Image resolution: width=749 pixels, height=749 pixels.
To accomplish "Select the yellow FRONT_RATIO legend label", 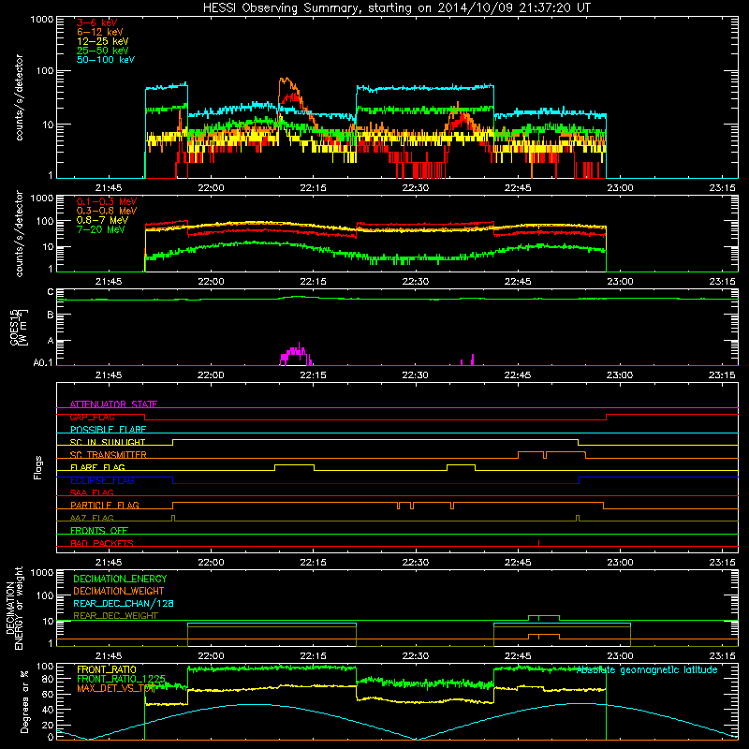I will pos(107,669).
